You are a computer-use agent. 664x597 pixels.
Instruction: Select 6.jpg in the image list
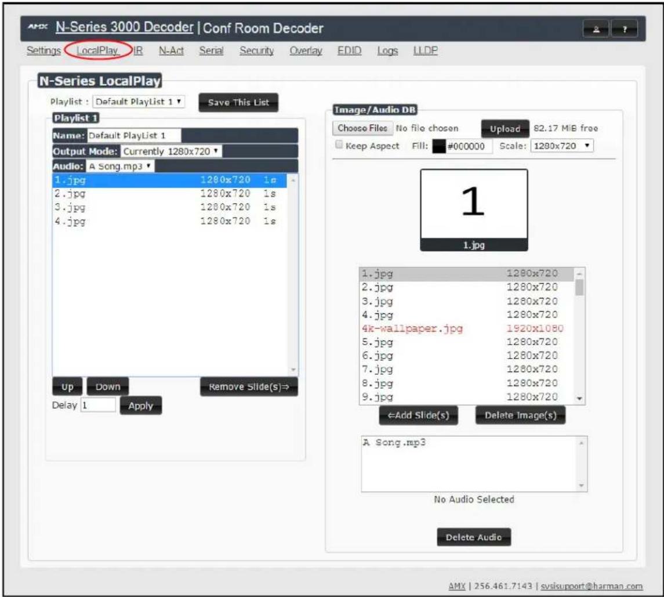pos(467,356)
